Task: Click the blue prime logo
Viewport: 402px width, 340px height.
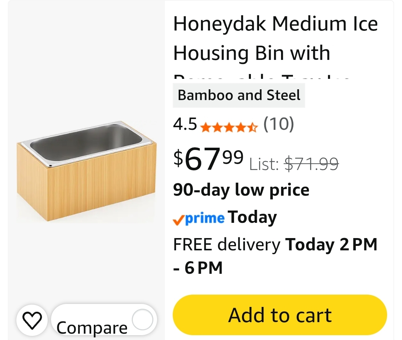Action: coord(205,218)
